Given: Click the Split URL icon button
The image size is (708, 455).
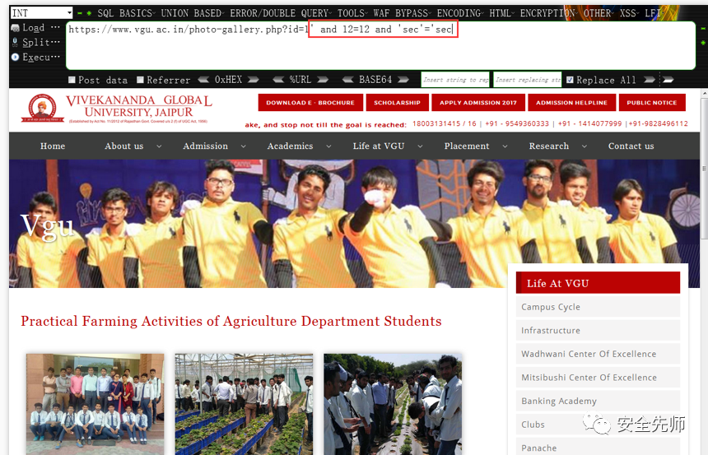Looking at the screenshot, I should (15, 43).
